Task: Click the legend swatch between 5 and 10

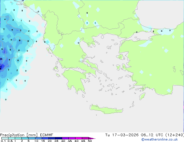Action: (x=32, y=138)
